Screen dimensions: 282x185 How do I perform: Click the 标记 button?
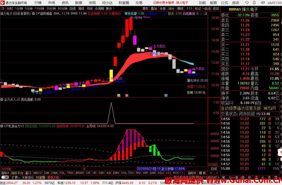pyautogui.click(x=198, y=9)
